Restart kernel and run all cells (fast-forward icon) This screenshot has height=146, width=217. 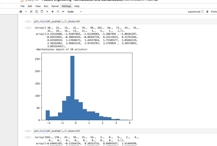pos(63,11)
